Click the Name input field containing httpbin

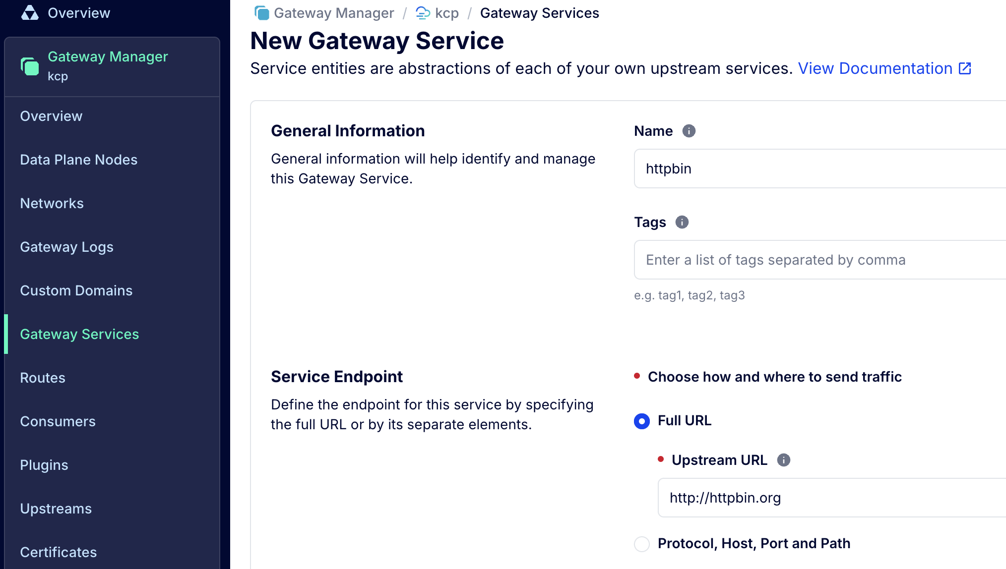(x=818, y=169)
